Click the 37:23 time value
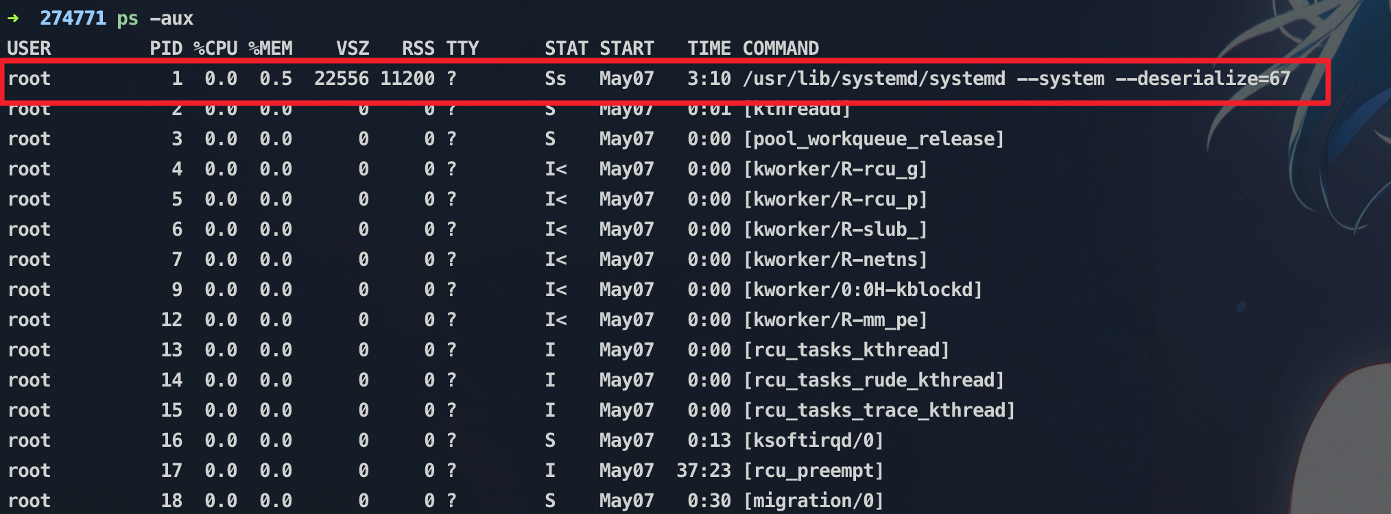This screenshot has width=1391, height=514. [704, 471]
